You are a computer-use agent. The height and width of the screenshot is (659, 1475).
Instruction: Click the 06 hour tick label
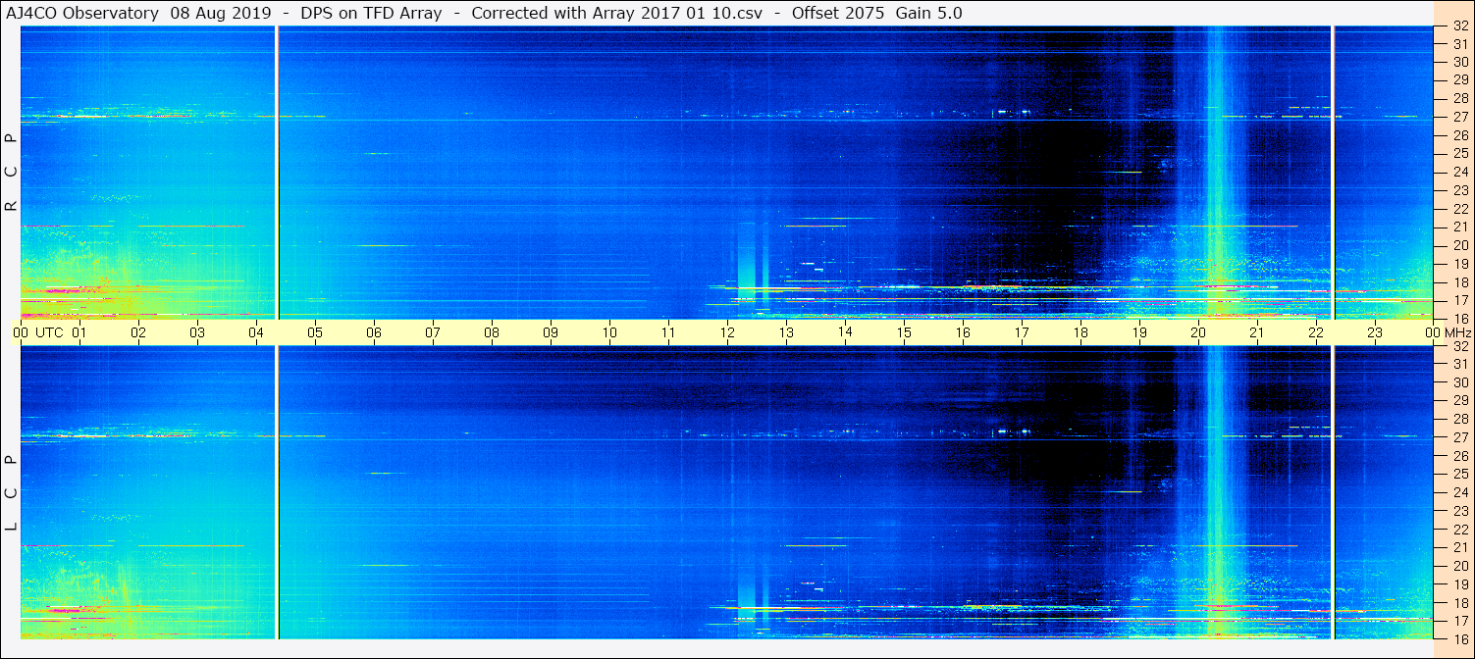coord(374,332)
